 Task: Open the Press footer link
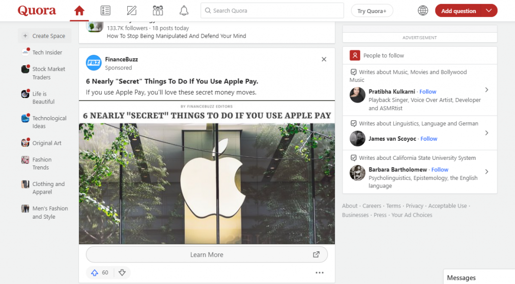pos(380,215)
